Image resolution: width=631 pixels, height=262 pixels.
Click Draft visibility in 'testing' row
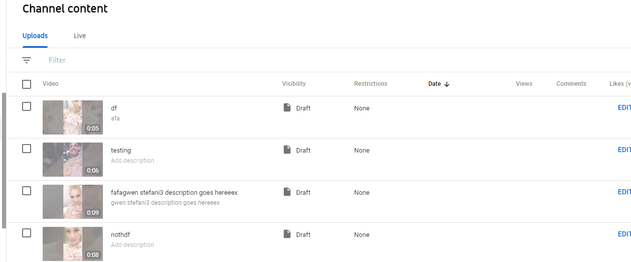click(x=303, y=150)
